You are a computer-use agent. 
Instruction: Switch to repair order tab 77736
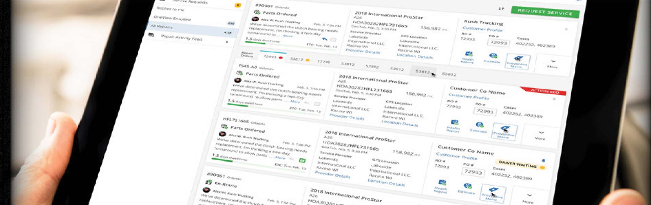point(323,62)
